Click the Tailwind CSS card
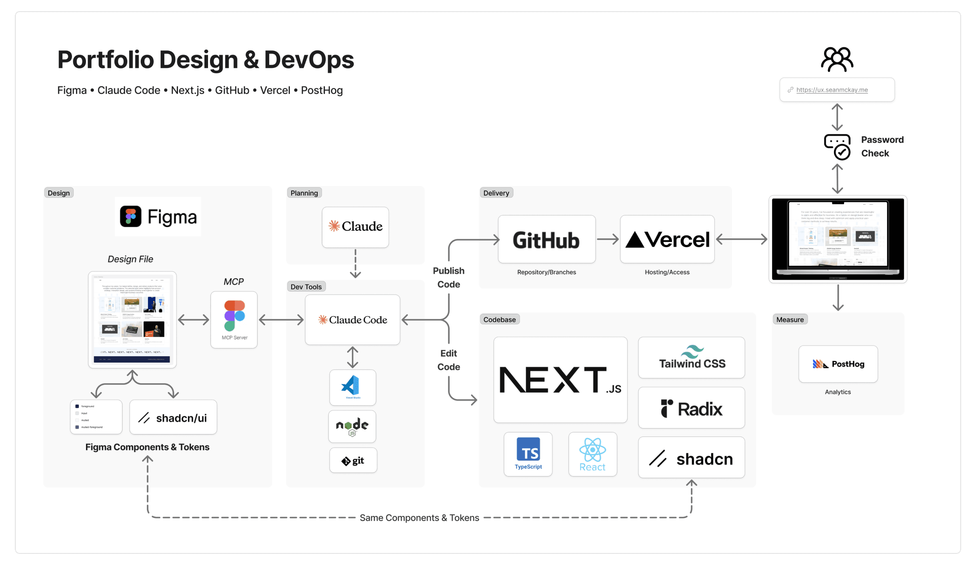 tap(692, 357)
